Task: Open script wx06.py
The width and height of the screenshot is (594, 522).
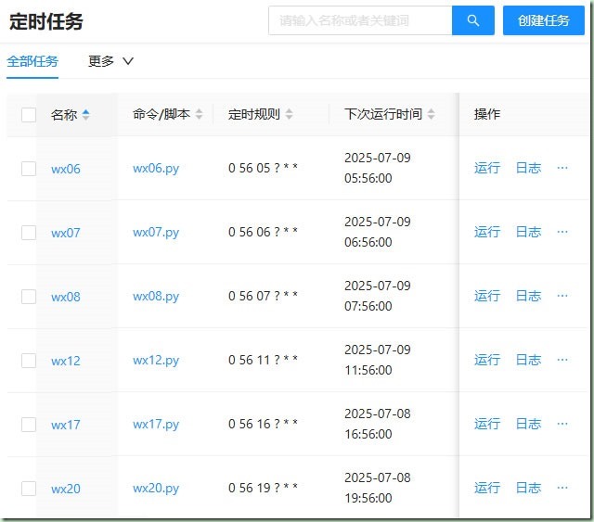Action: tap(156, 169)
